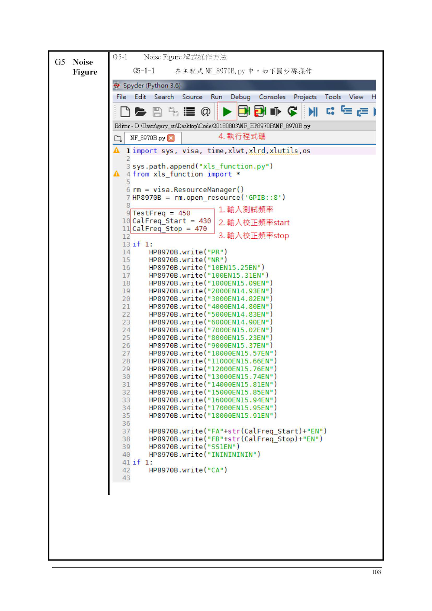Run selection or current line

pos(275,112)
